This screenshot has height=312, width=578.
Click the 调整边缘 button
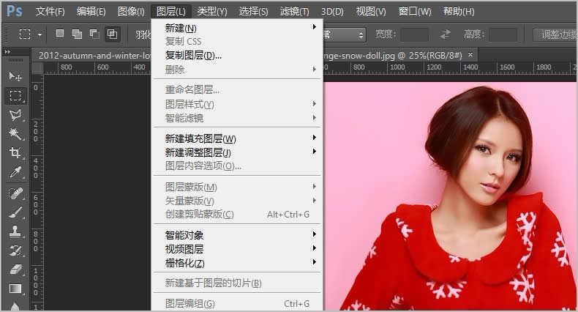point(556,34)
